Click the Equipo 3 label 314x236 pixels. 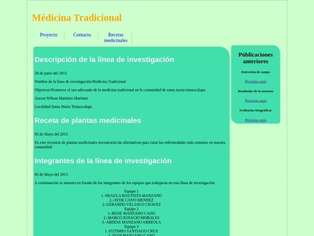point(131,227)
